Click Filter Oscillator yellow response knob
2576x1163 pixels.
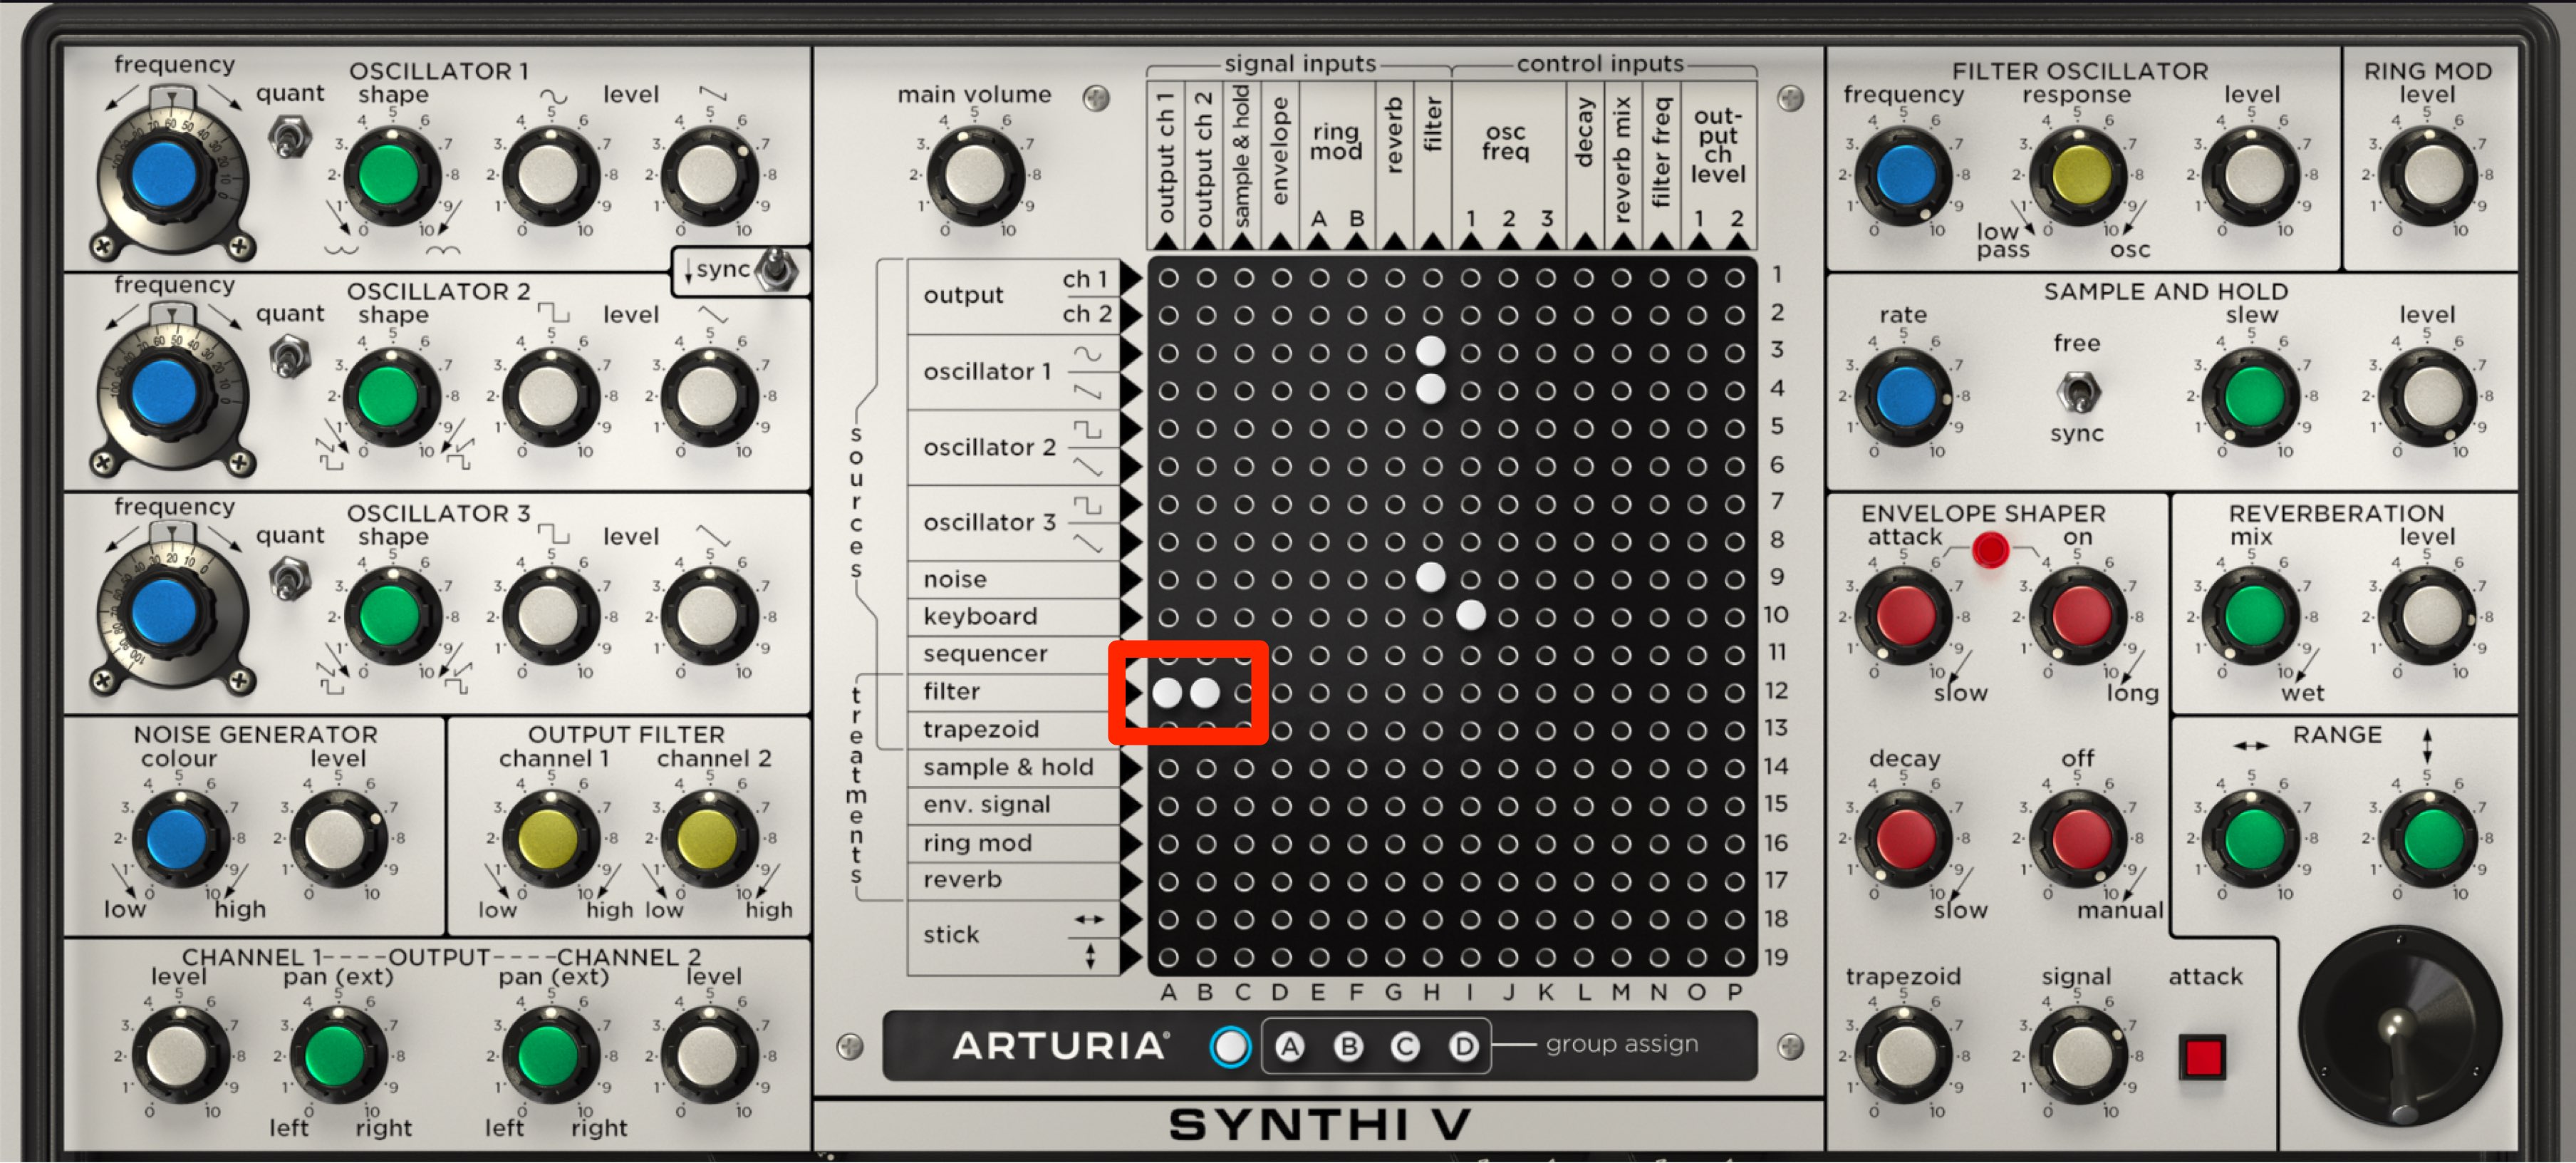coord(2078,174)
